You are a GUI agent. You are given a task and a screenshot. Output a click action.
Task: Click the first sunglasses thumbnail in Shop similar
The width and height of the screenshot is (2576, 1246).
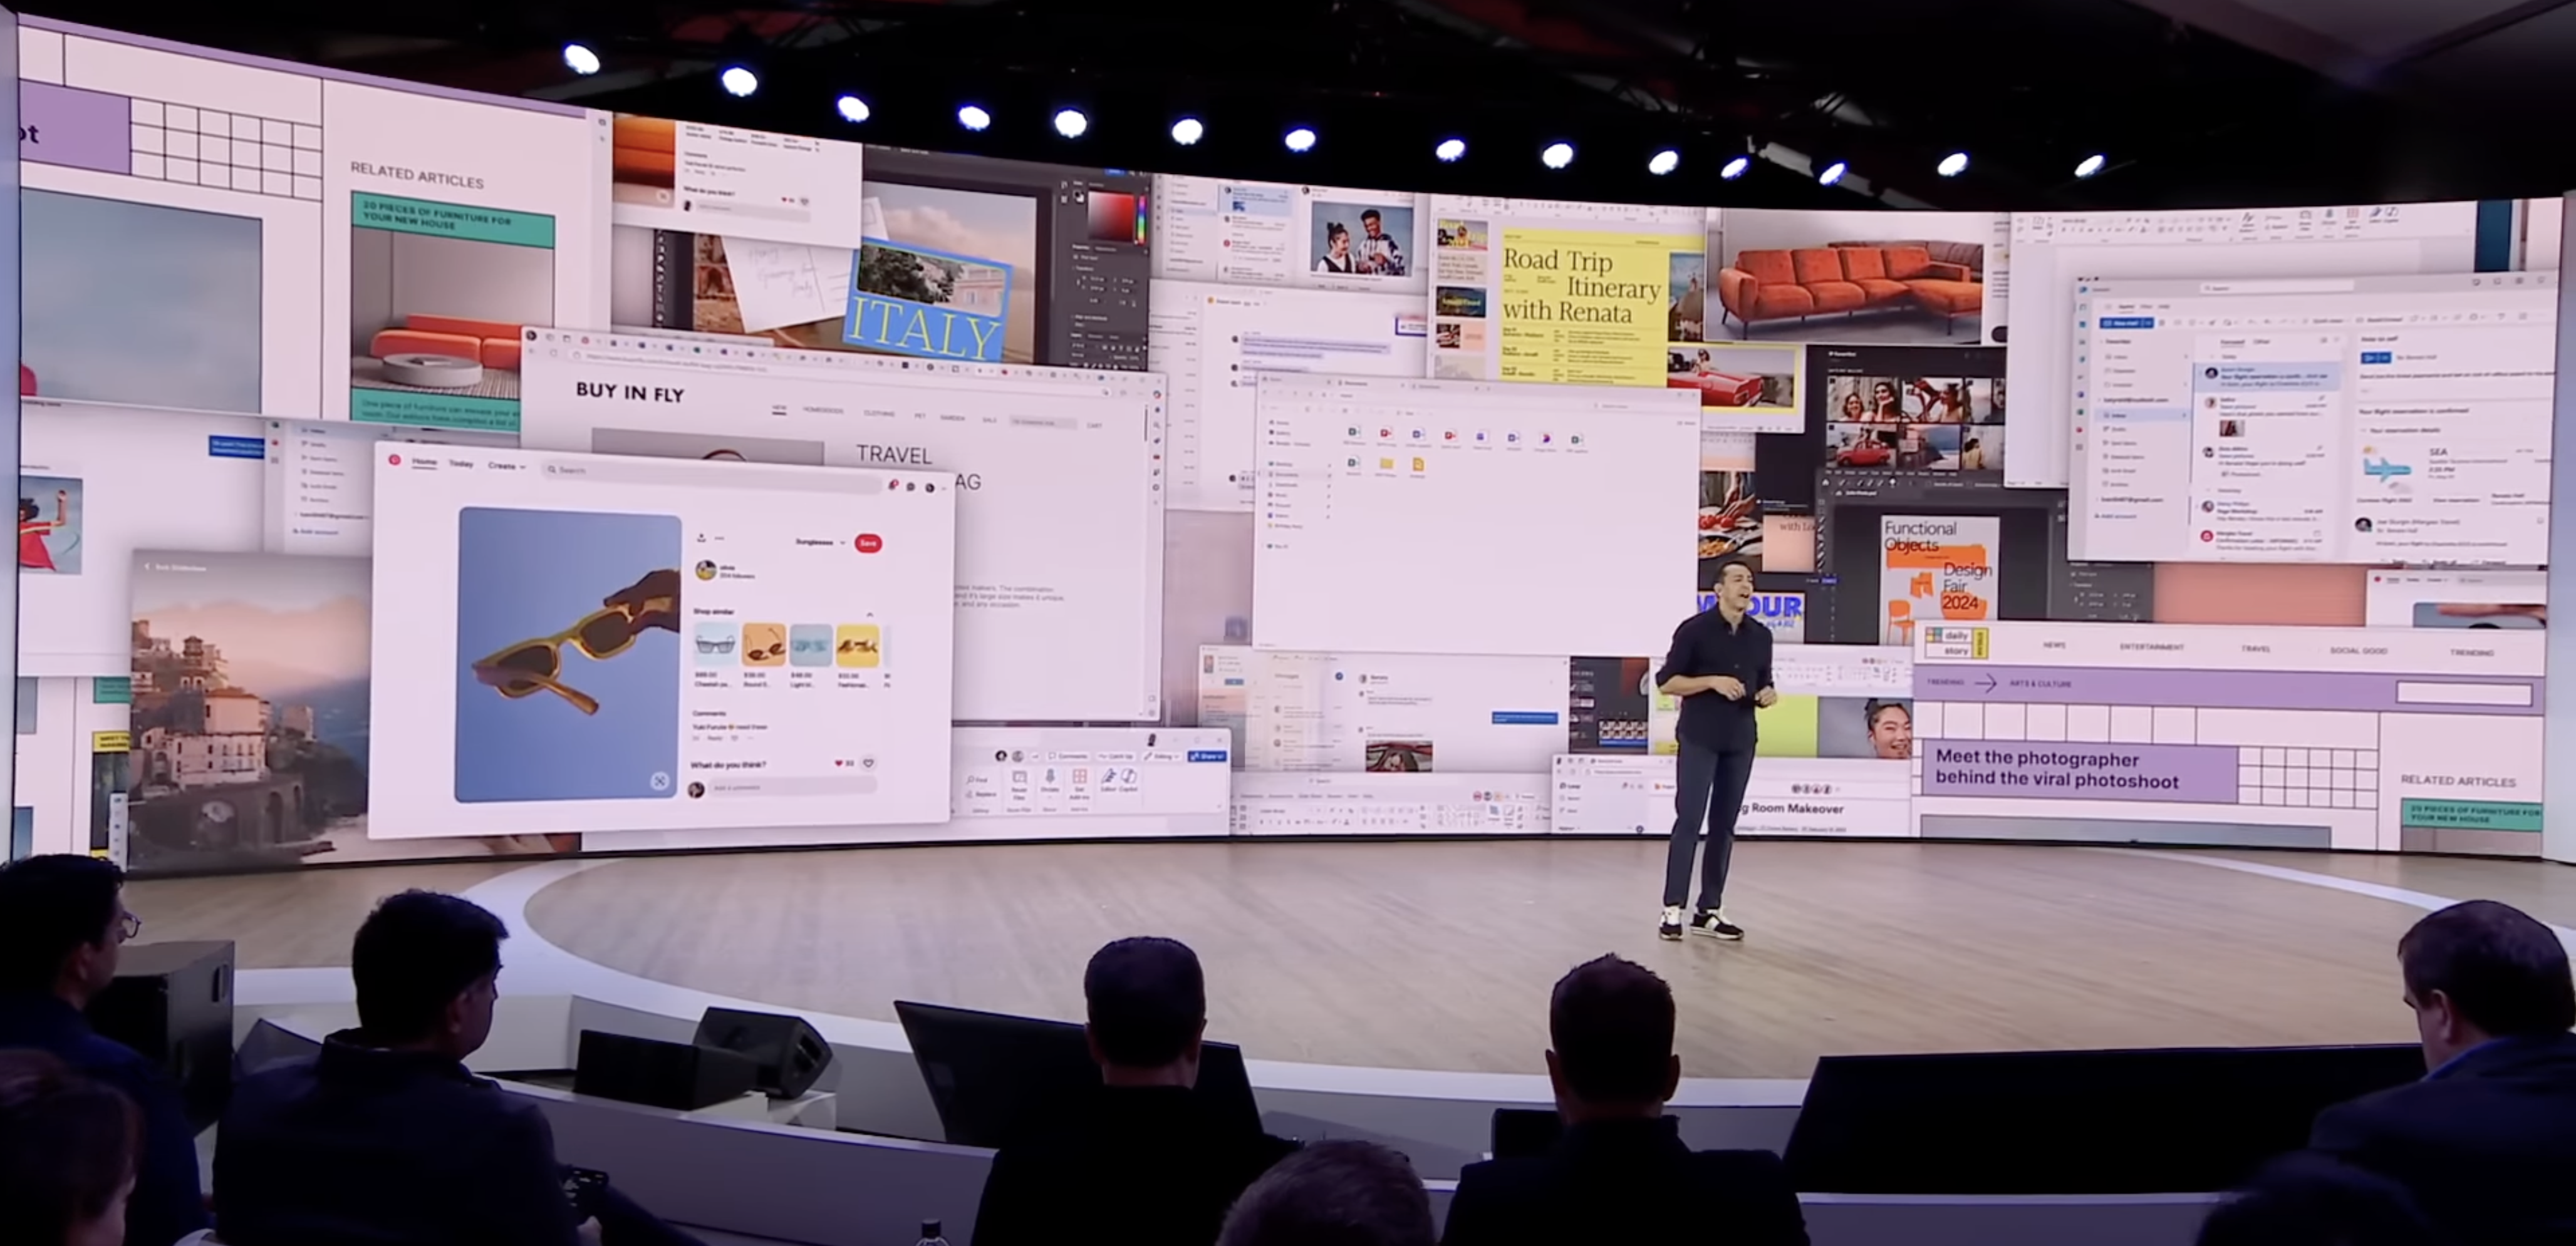pyautogui.click(x=716, y=644)
